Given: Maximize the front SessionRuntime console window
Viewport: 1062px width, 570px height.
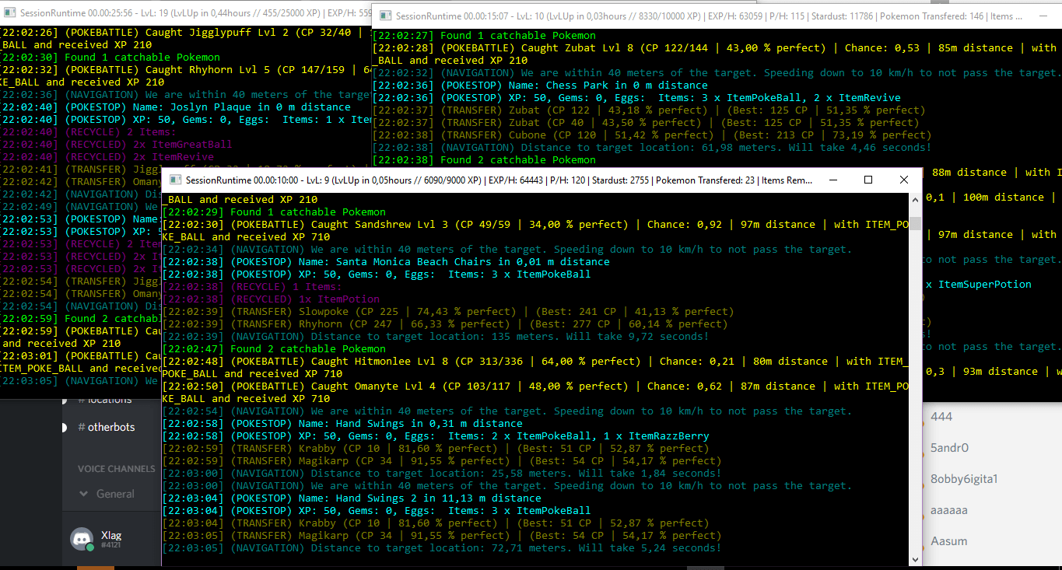Looking at the screenshot, I should point(868,180).
